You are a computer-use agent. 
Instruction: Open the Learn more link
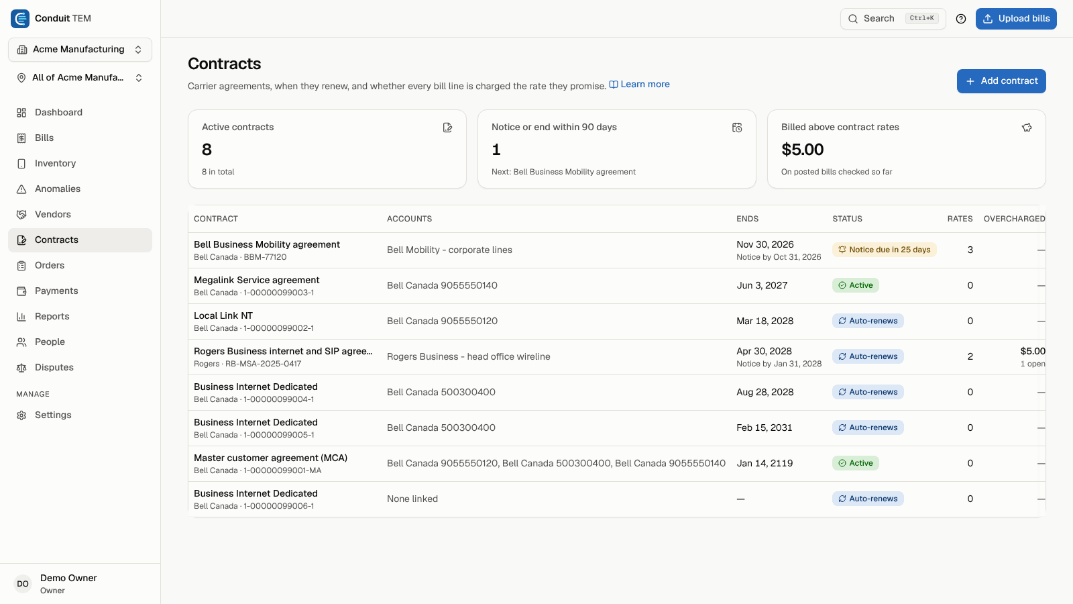[639, 85]
